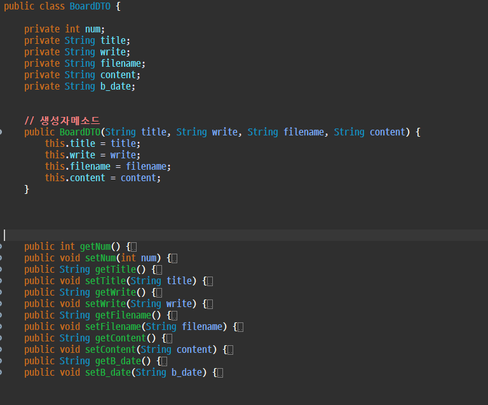The width and height of the screenshot is (488, 405).
Task: Click 'write' in 'private String write;'
Action: tap(113, 52)
